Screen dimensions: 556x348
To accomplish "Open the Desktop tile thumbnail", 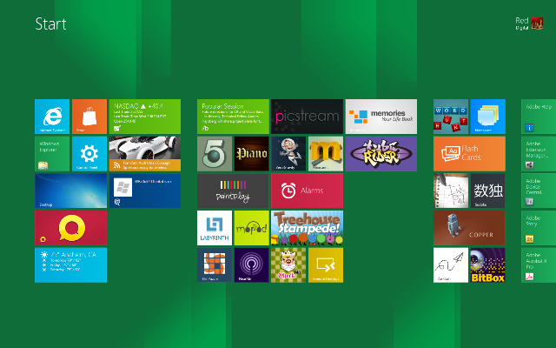I will tap(70, 191).
